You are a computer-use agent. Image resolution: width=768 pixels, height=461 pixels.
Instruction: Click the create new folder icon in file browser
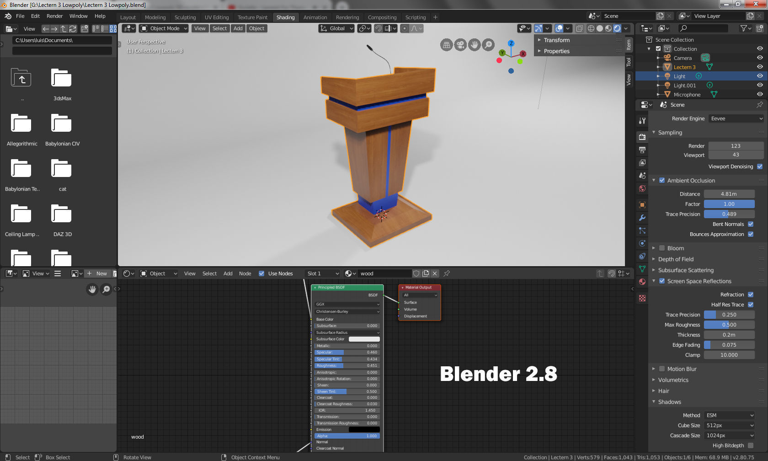(85, 29)
